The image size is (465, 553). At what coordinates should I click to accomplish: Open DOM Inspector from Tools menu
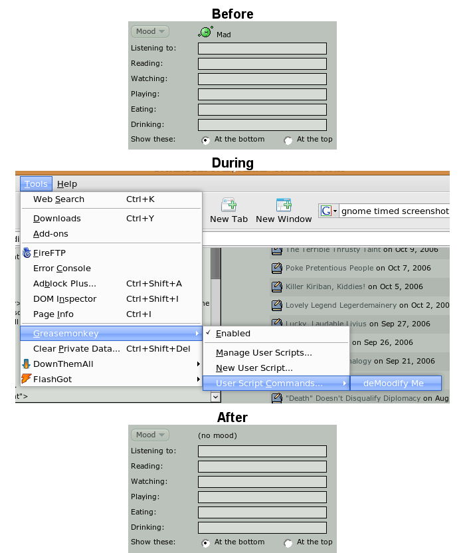[x=111, y=298]
